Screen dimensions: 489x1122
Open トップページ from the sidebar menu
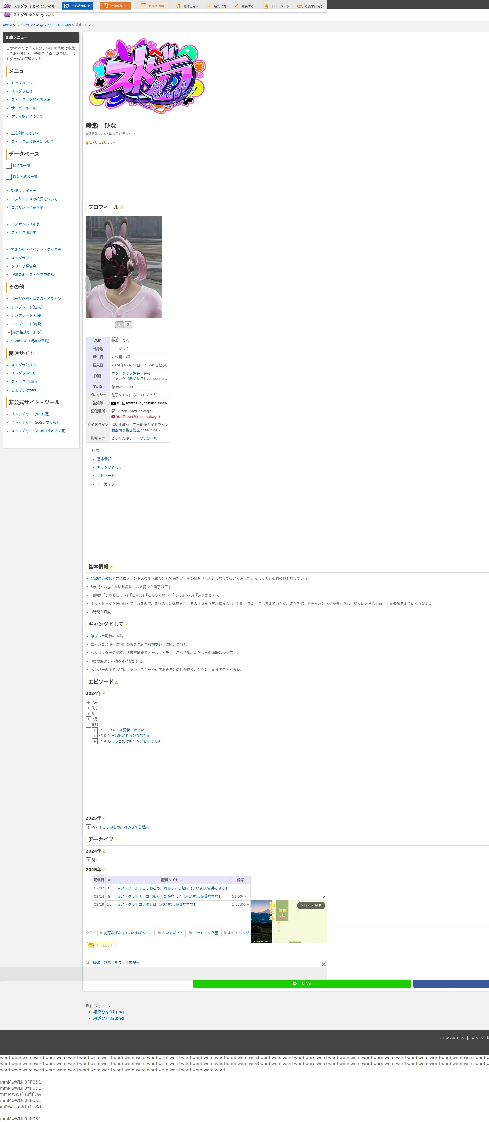[22, 83]
